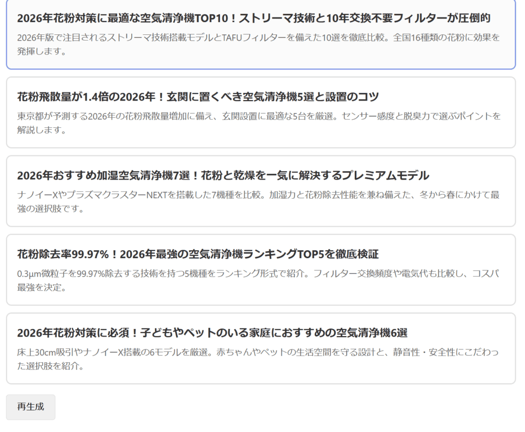525x432 pixels.
Task: Pick the 加湿空気清浄機7選 title suggestion
Action: pos(223,175)
